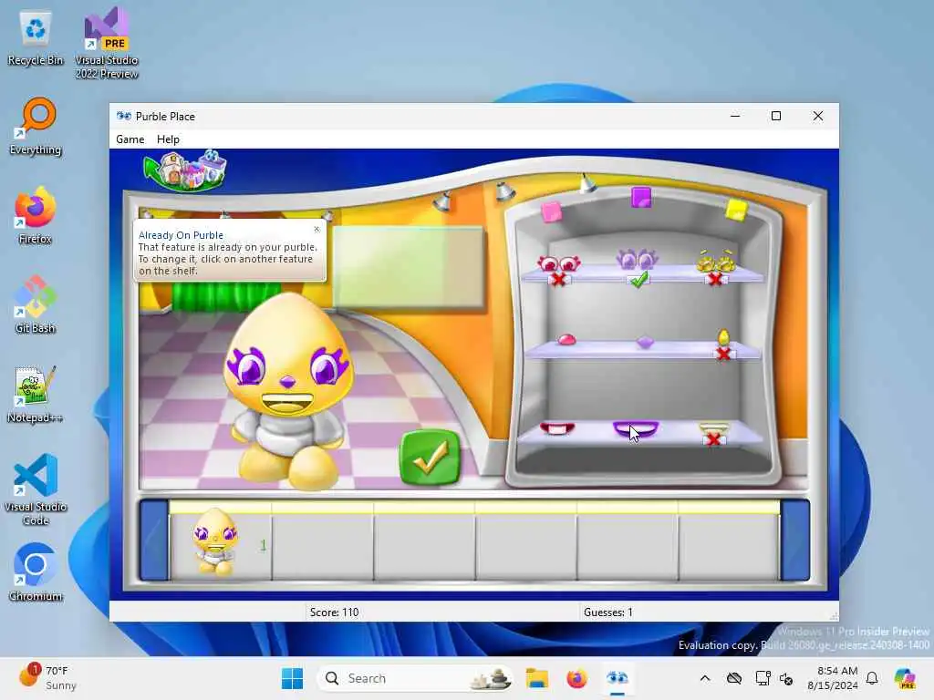Open the Copilot Preview taskbar icon

coord(904,678)
